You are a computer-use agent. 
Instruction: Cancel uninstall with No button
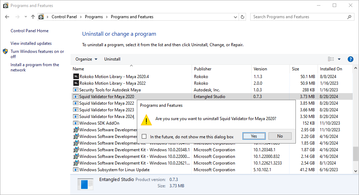click(x=280, y=136)
